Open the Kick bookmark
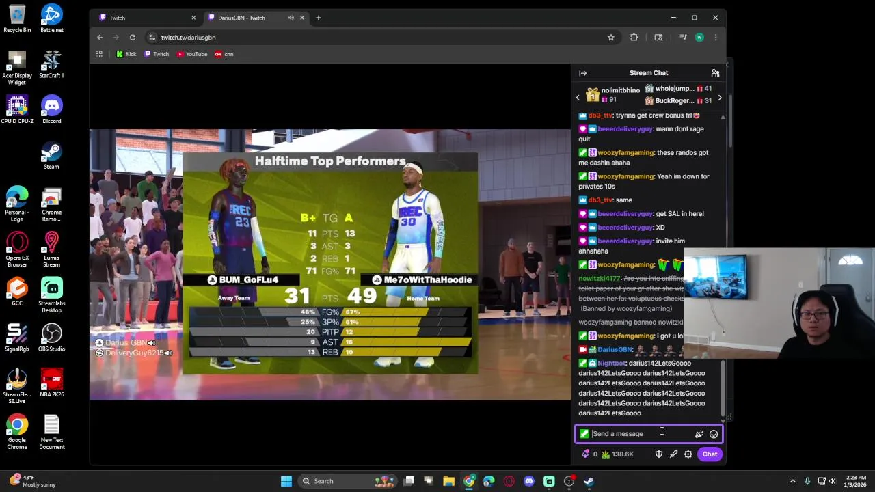 tap(126, 54)
